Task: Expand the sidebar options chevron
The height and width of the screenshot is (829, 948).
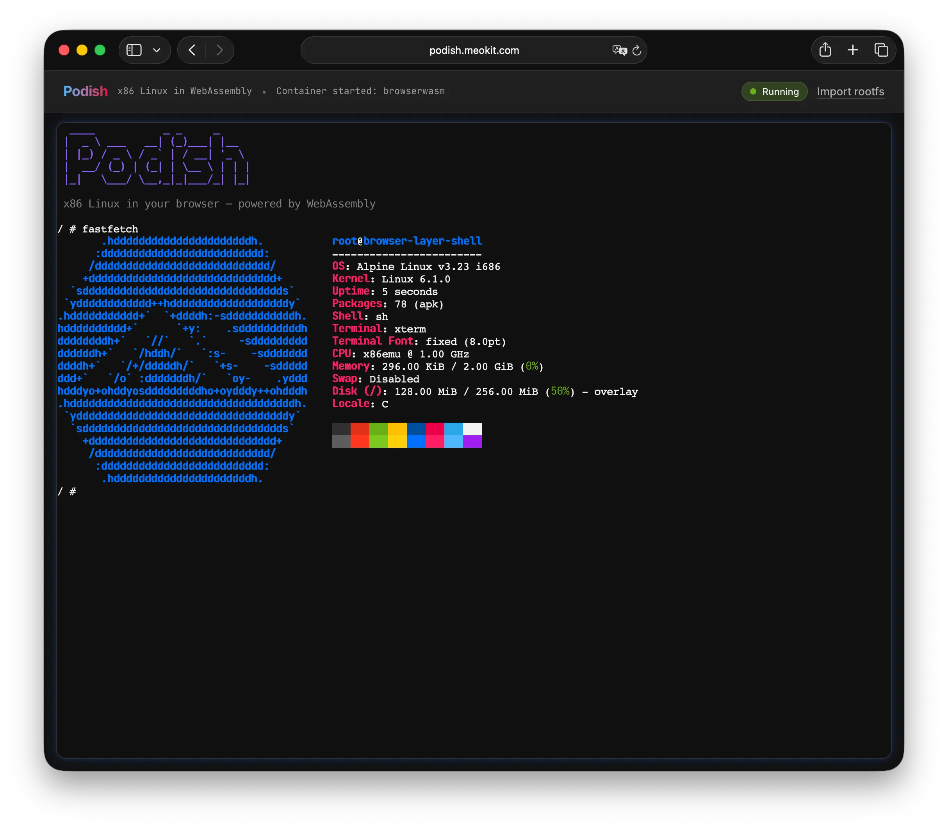Action: pos(157,50)
